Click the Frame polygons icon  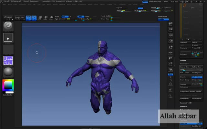pyautogui.click(x=170, y=84)
